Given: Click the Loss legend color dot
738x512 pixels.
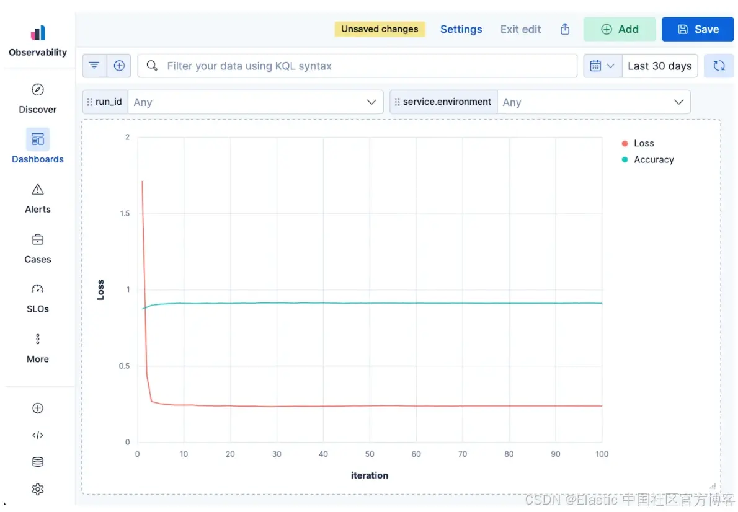Looking at the screenshot, I should point(625,144).
